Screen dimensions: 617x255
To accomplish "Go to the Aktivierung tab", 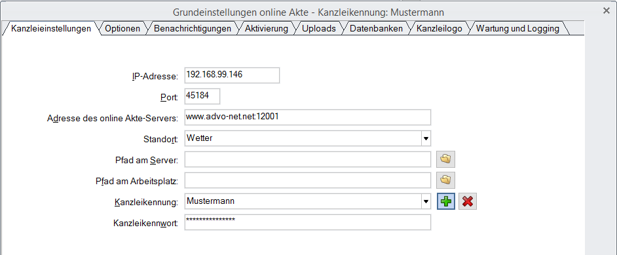I will pos(267,29).
